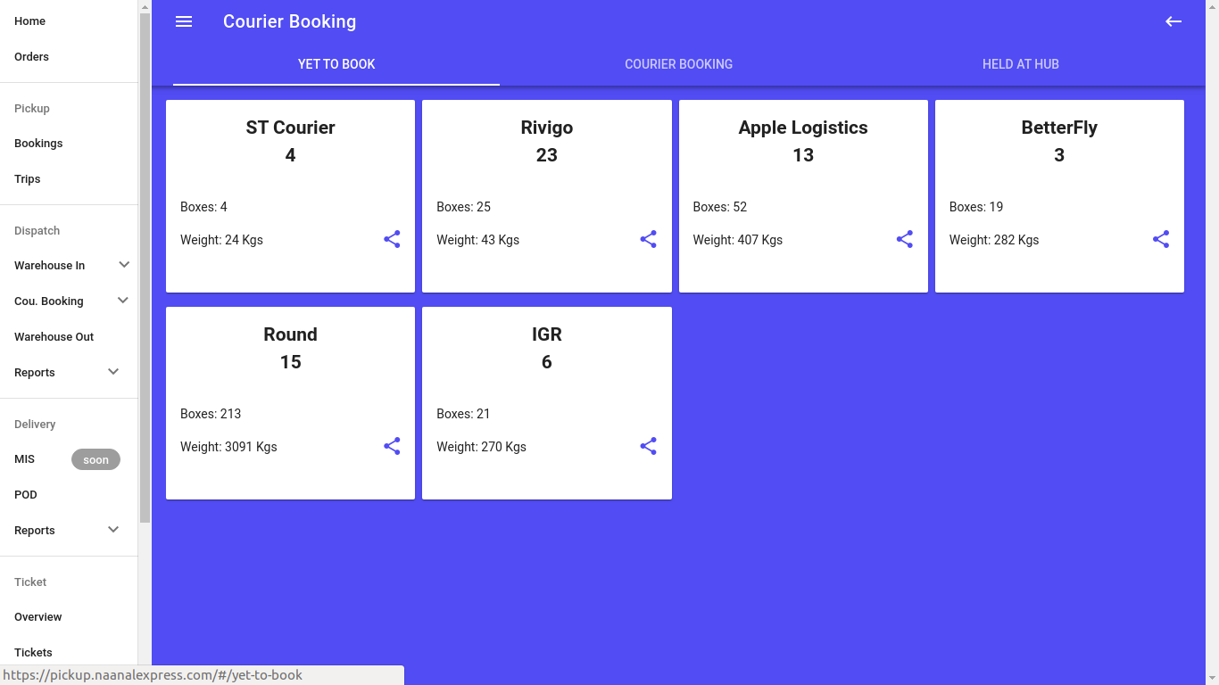Click the back arrow icon
The height and width of the screenshot is (685, 1219).
[1173, 21]
